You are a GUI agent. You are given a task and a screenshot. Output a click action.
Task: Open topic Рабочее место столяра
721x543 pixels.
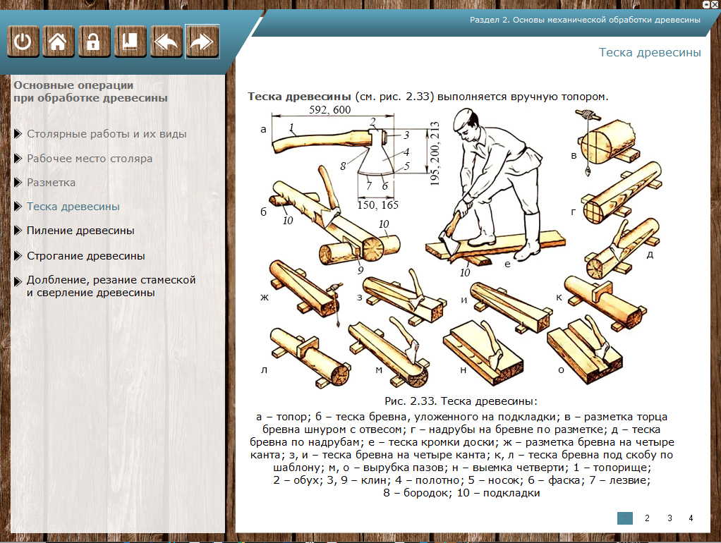90,159
